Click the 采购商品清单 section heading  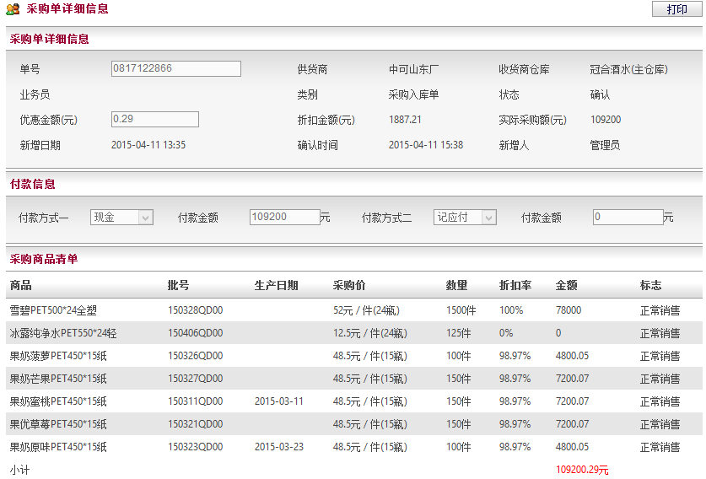44,259
